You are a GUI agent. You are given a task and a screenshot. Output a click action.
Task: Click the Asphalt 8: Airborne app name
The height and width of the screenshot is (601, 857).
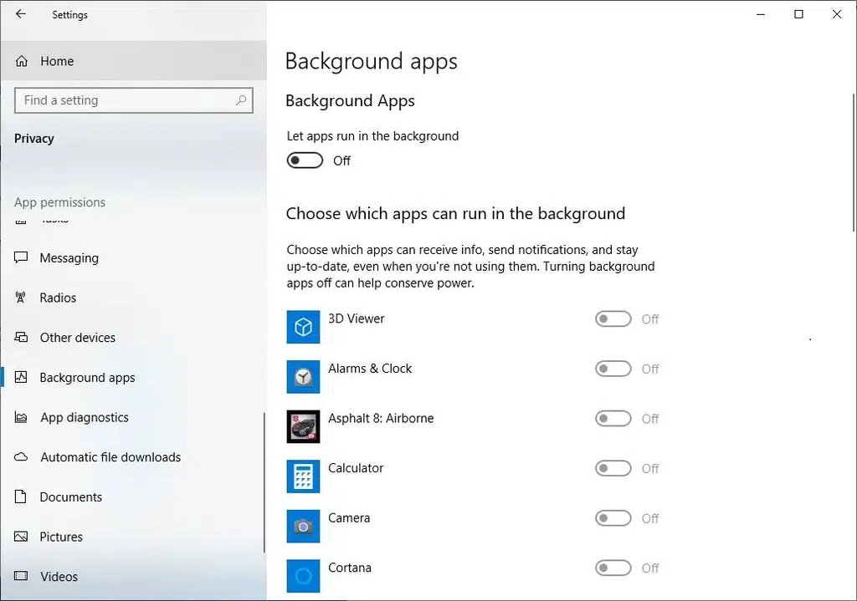381,418
